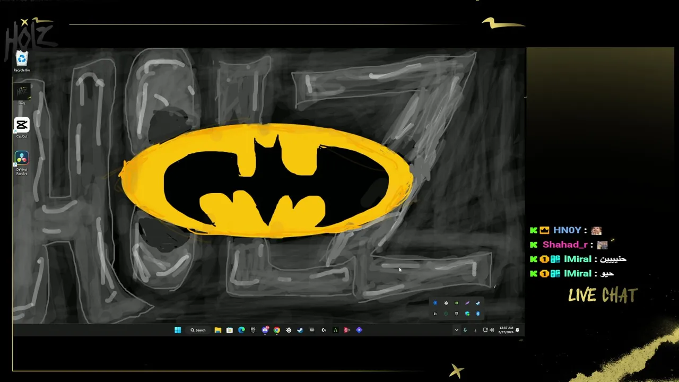Open Epic Games Launcher in the taskbar
Image resolution: width=679 pixels, height=382 pixels.
(x=253, y=330)
